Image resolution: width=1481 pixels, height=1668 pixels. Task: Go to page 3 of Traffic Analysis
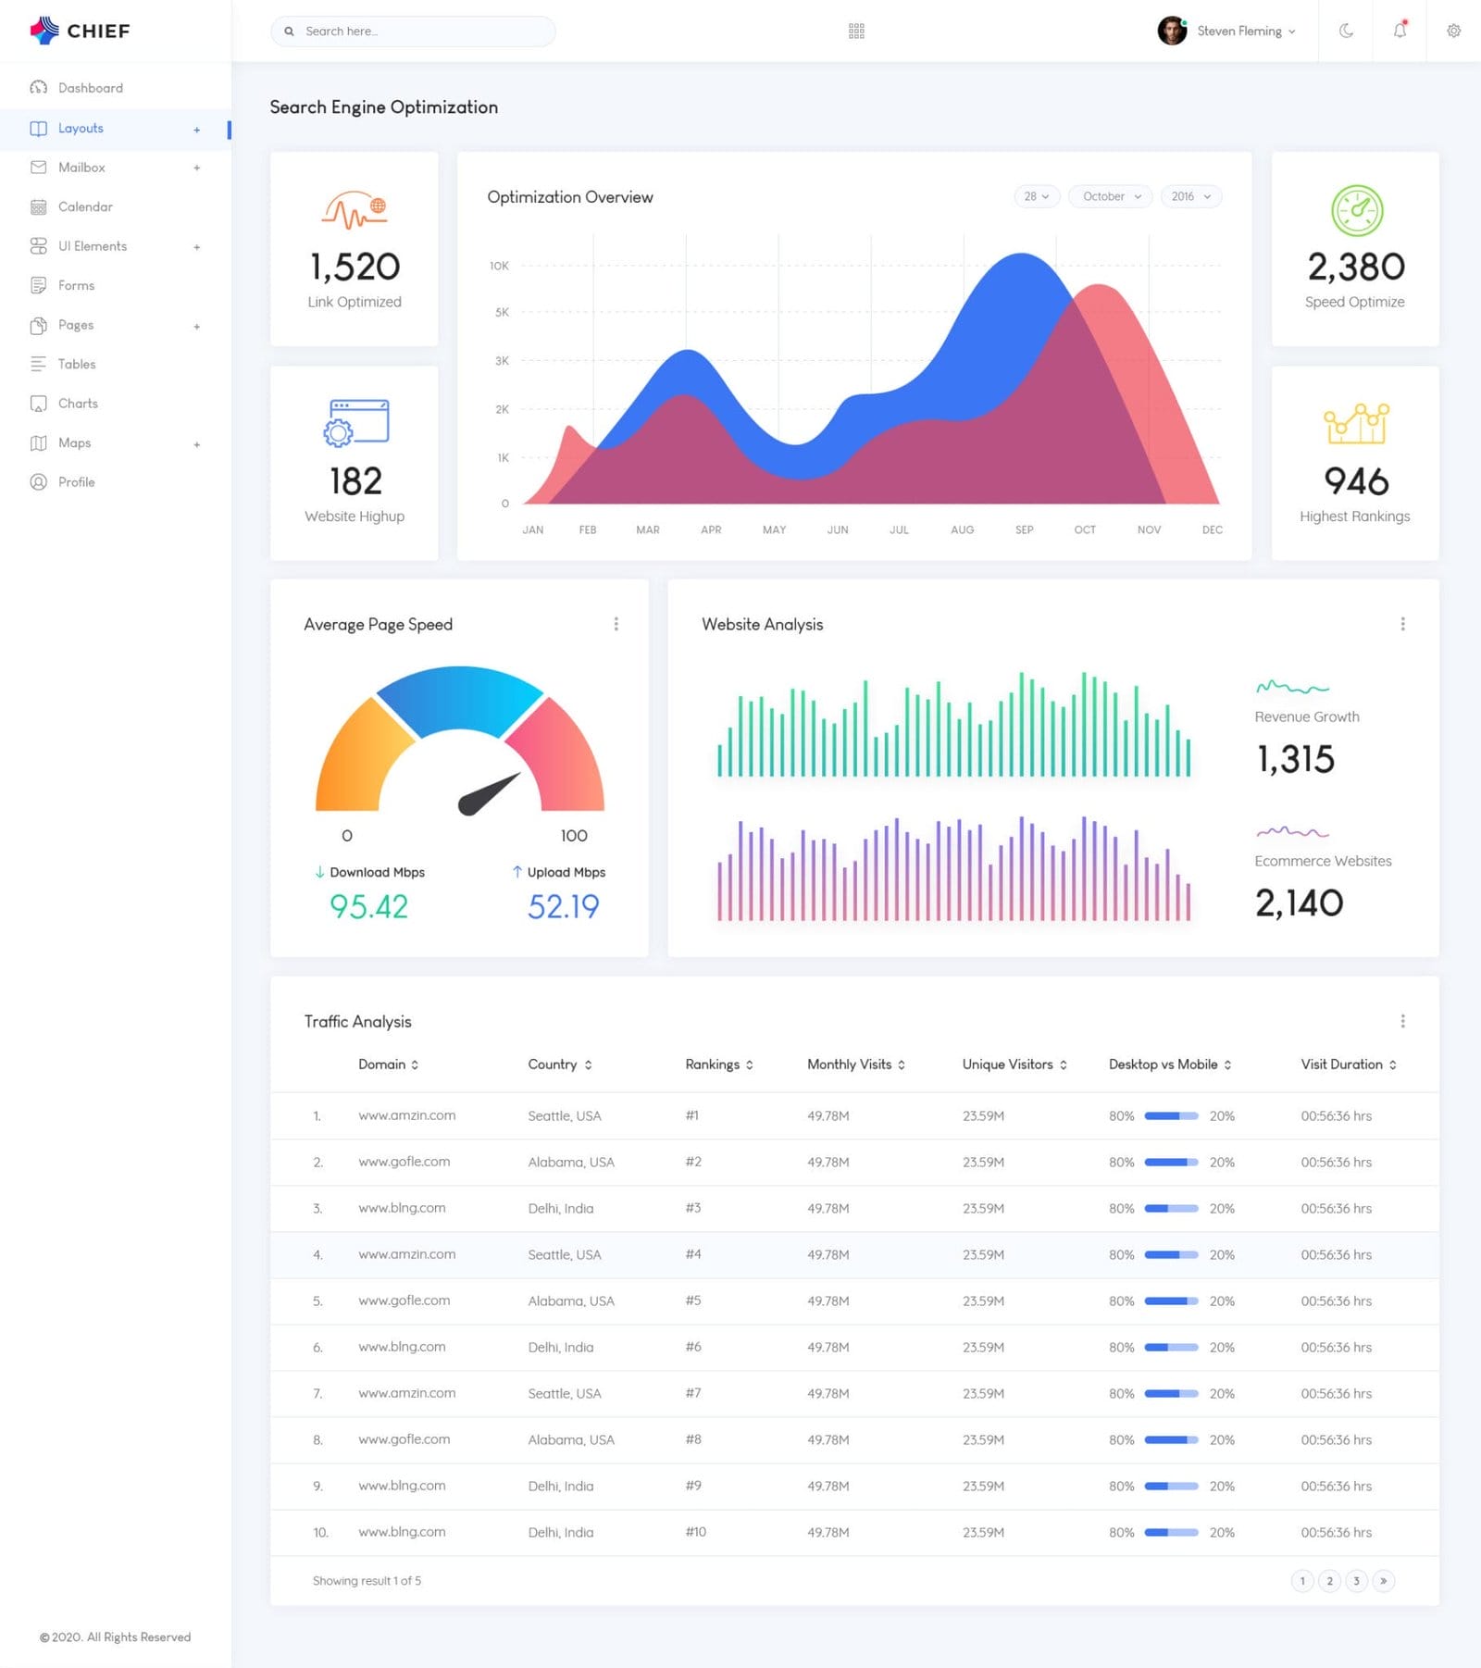click(x=1356, y=1581)
